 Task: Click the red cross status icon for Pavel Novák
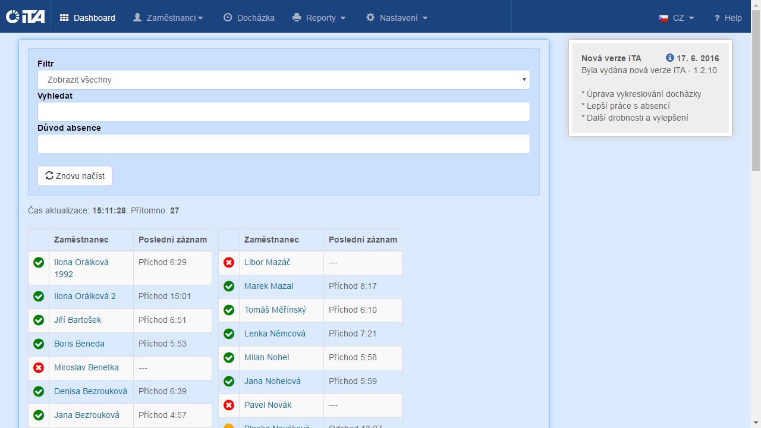pyautogui.click(x=229, y=405)
